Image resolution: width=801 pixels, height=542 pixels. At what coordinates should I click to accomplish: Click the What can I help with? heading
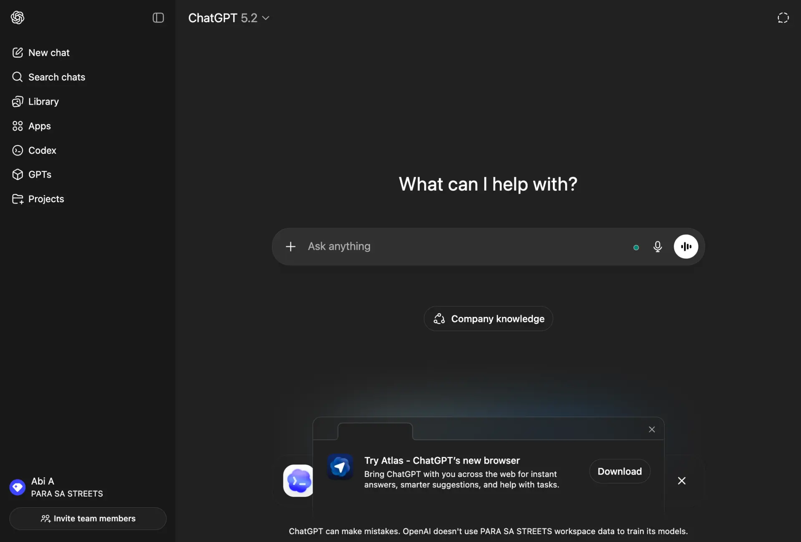[x=488, y=184]
